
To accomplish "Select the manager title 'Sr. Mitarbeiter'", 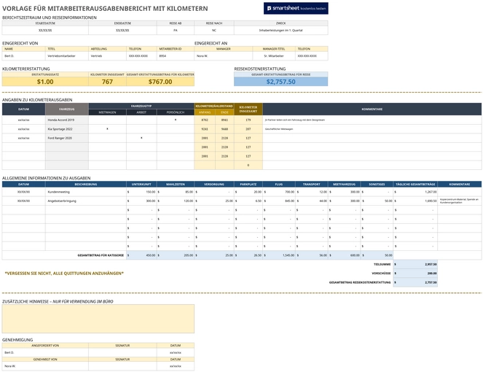I will (x=274, y=56).
